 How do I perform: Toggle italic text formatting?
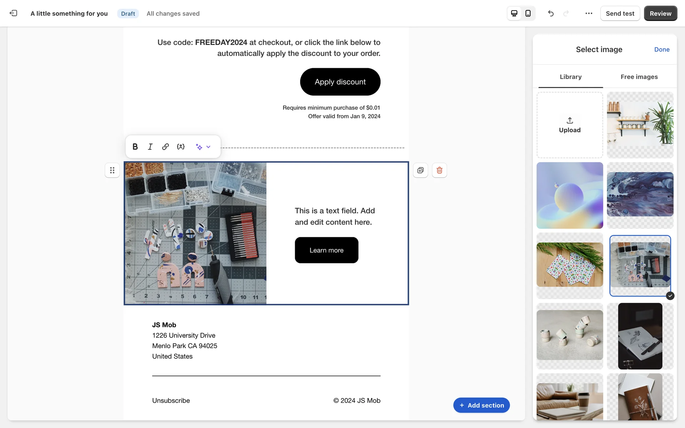point(150,147)
